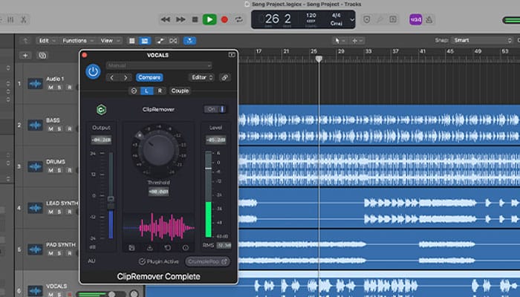Viewport: 520px width, 297px height.
Task: Toggle the purple count-in 1234 button
Action: point(415,19)
